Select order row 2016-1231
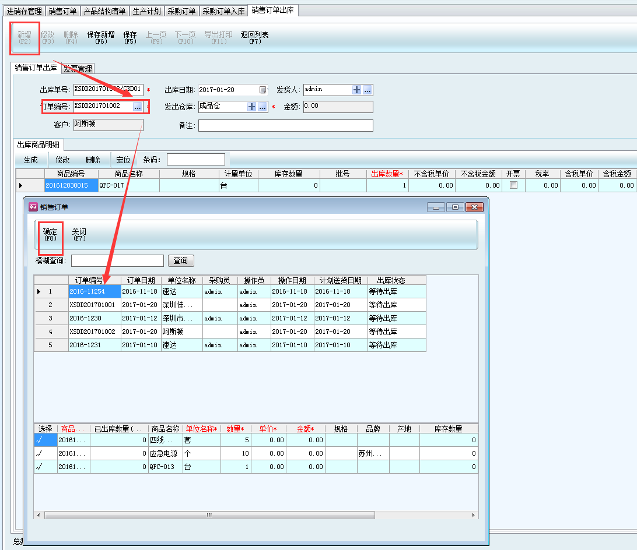This screenshot has height=550, width=637. 230,345
